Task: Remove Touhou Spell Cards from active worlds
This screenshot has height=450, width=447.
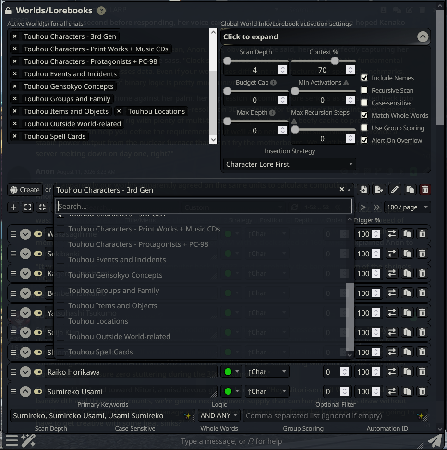Action: coord(14,136)
